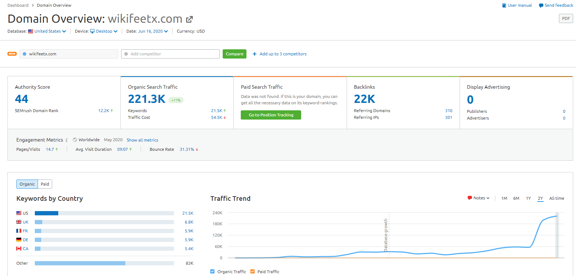576x276 pixels.
Task: Click the UK flag in Keywords by Country
Action: pyautogui.click(x=19, y=222)
